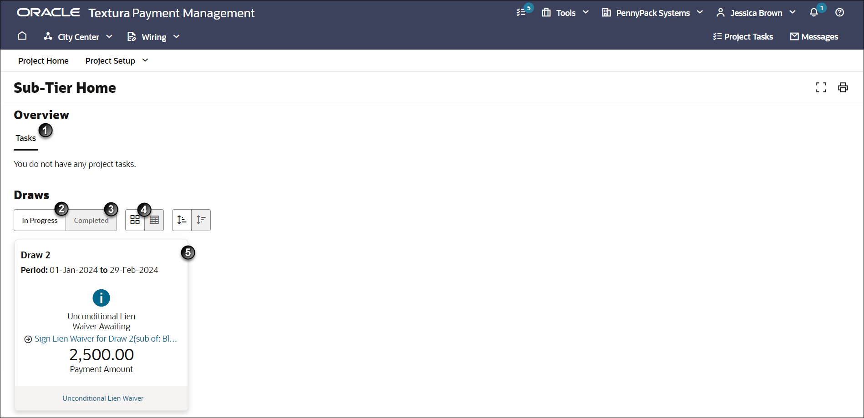Click the Draw 2 card title

(36, 255)
